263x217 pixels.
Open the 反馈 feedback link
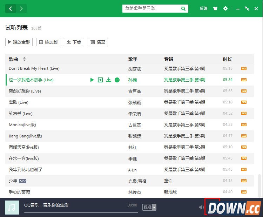coord(203,8)
